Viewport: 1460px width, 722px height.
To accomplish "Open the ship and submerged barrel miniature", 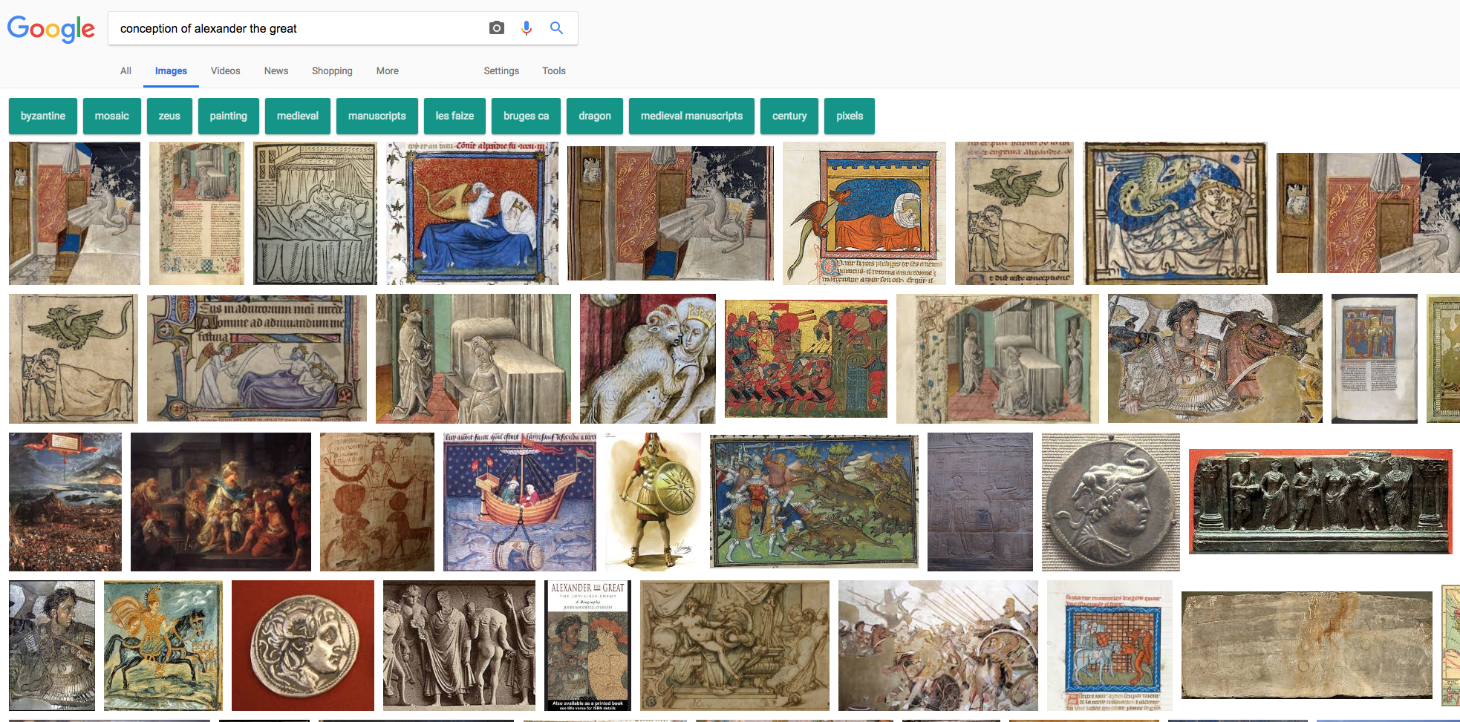I will coord(520,502).
